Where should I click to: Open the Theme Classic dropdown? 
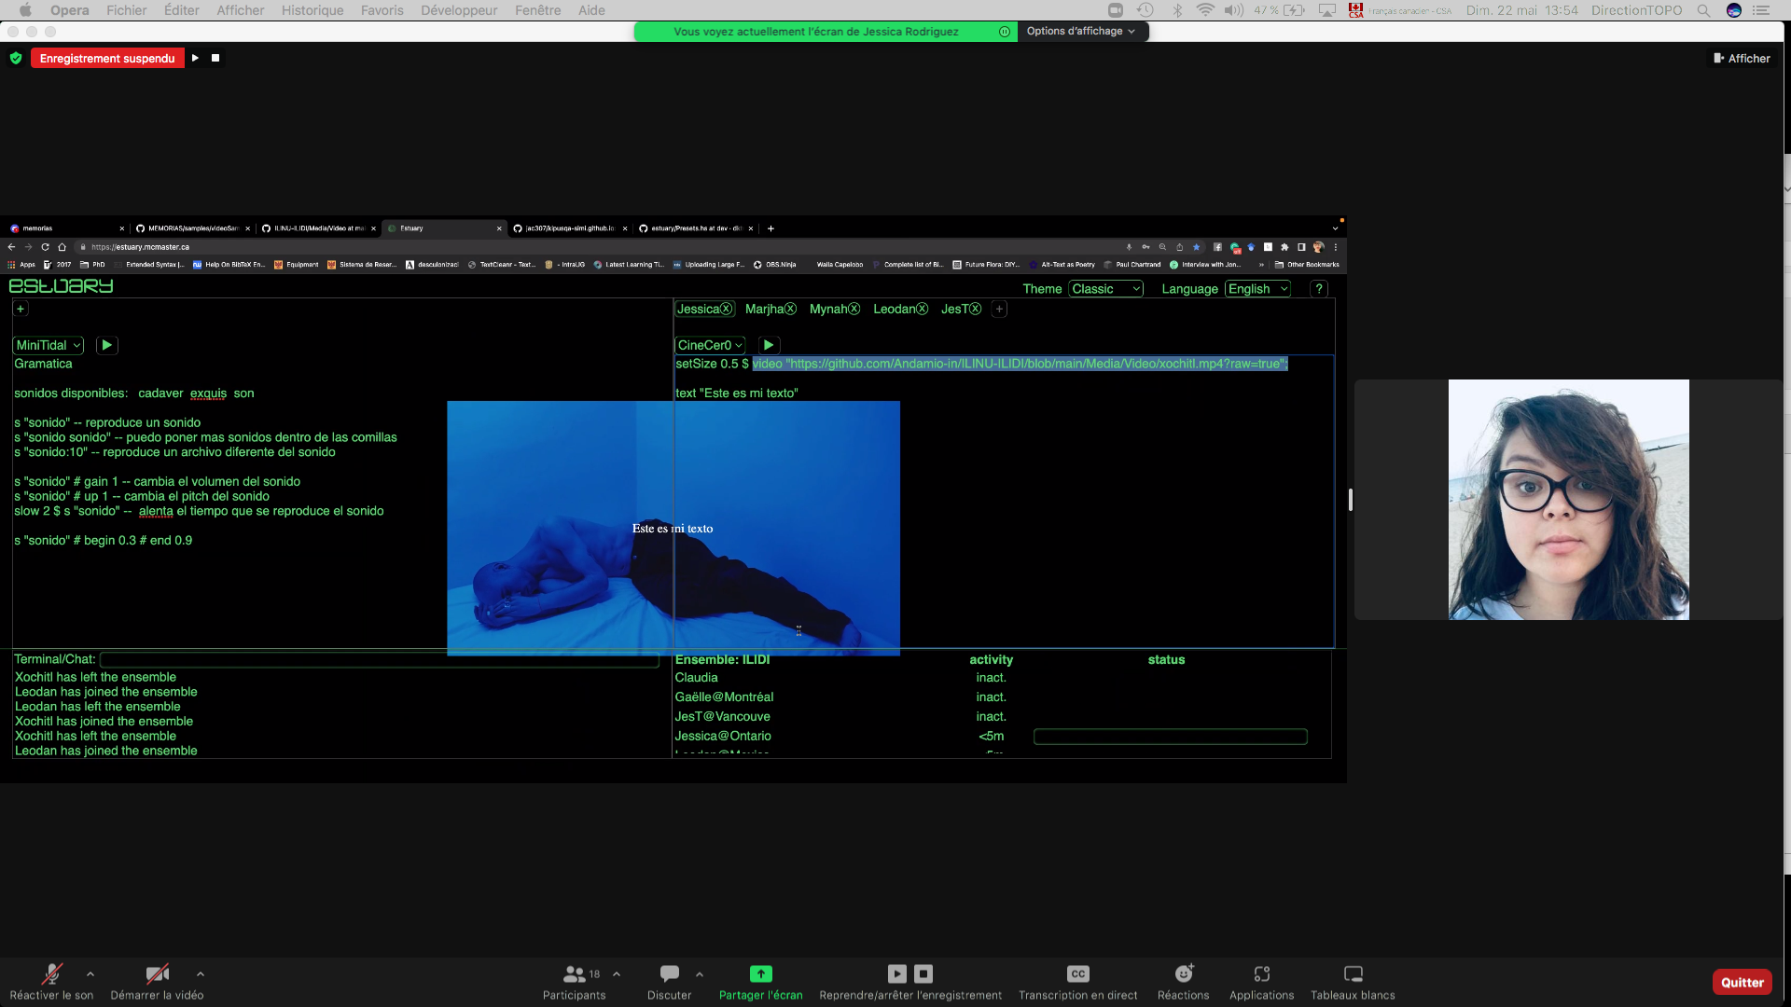pyautogui.click(x=1105, y=289)
